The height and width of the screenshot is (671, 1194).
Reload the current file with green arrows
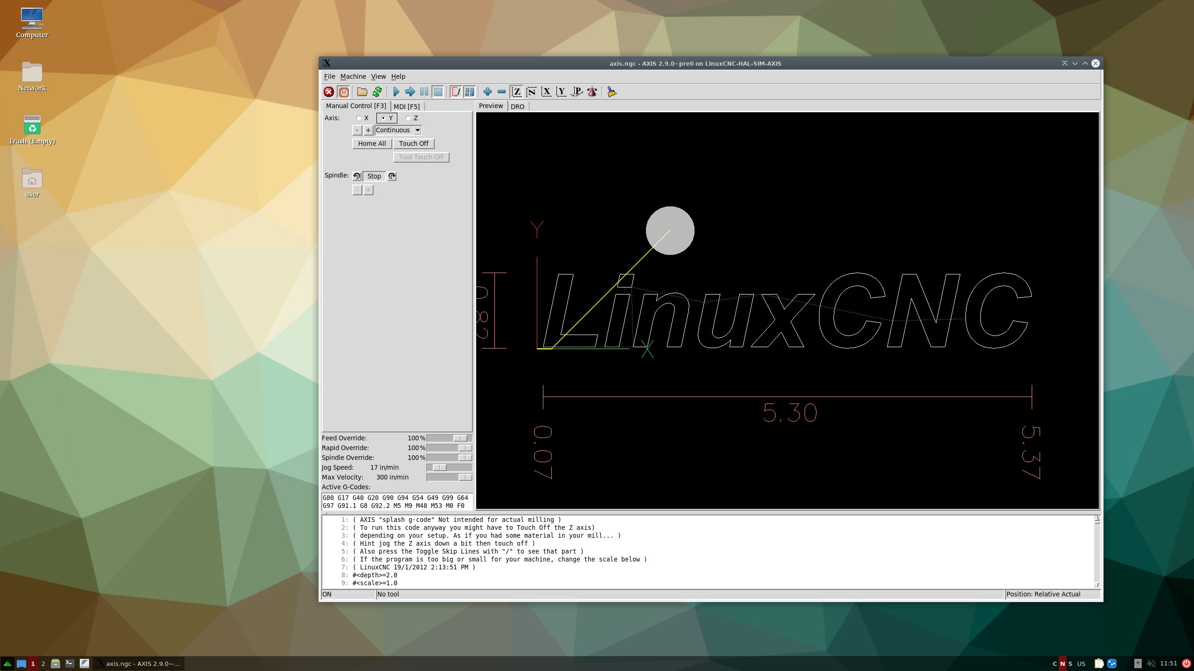point(377,92)
